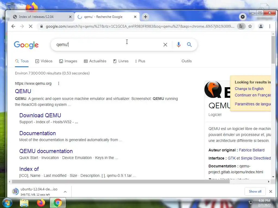278x208 pixels.
Task: Select the Images search filter
Action: pyautogui.click(x=68, y=61)
